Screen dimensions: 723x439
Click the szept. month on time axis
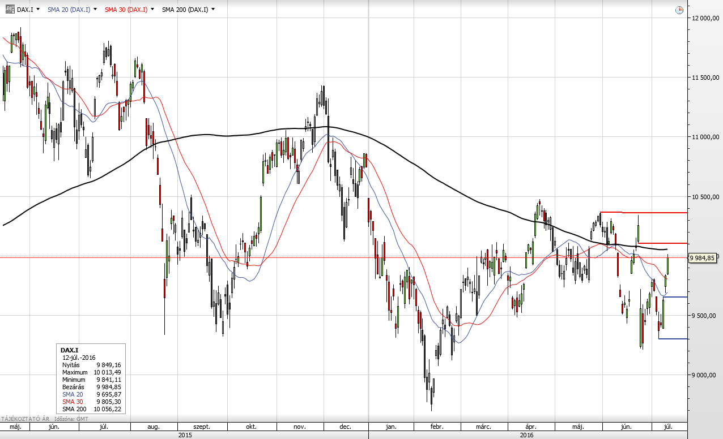pyautogui.click(x=202, y=427)
